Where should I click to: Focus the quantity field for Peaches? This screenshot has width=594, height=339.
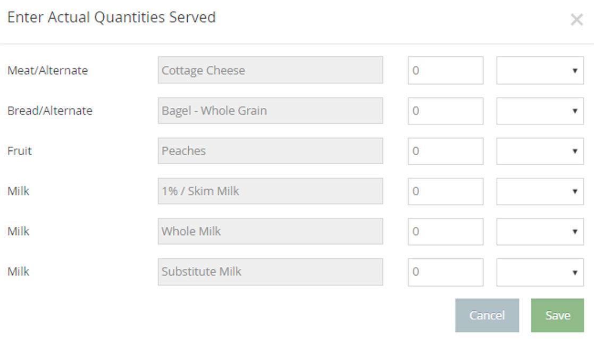tap(445, 151)
